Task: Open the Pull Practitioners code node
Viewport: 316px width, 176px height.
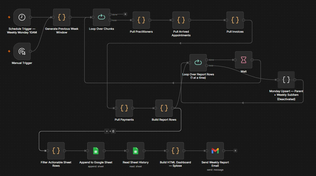Action: (141, 20)
